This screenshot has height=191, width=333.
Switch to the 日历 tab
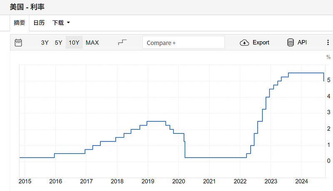coord(39,23)
